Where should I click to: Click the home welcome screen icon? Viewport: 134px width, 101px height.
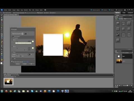[125, 10]
